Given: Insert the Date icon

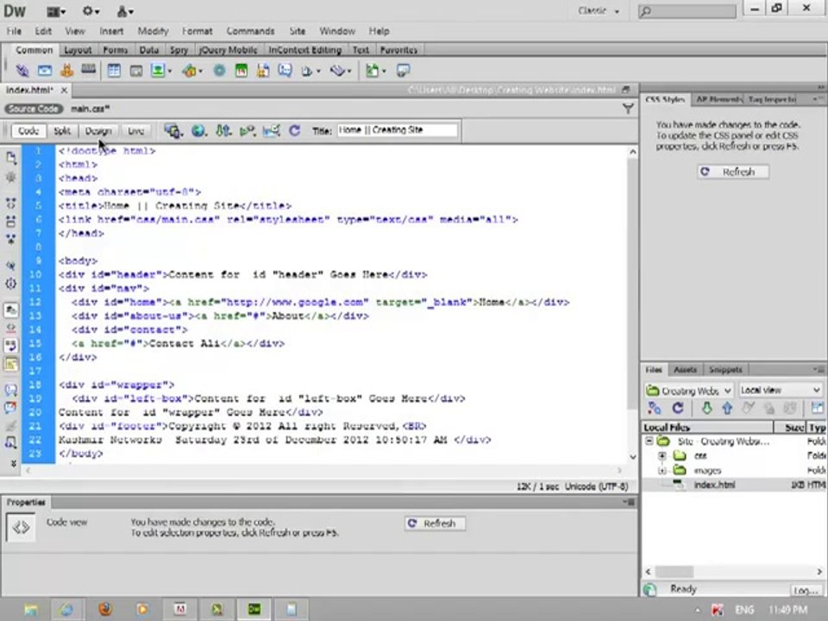Looking at the screenshot, I should [x=241, y=70].
